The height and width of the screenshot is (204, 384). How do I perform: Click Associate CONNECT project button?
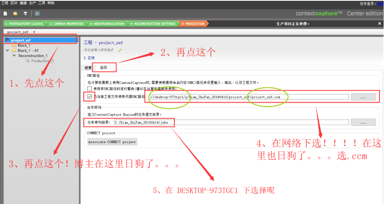[x=112, y=142]
